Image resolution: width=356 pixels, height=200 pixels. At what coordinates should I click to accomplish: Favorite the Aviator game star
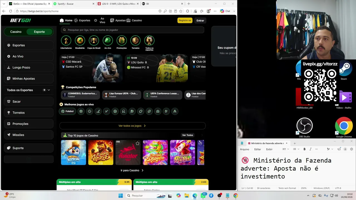tap(137, 143)
